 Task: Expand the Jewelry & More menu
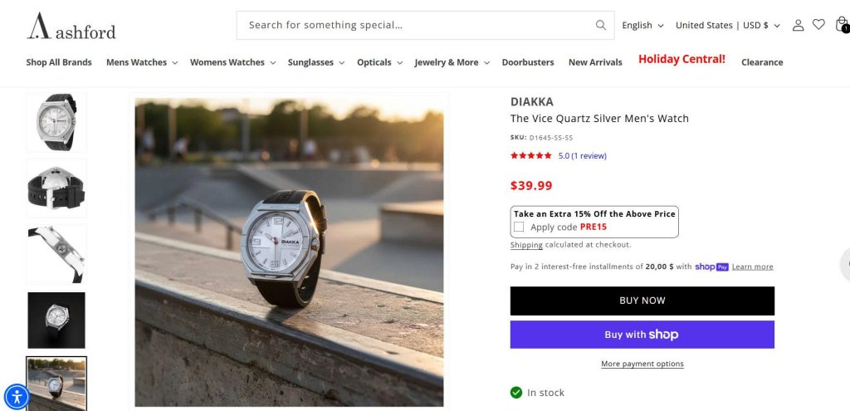pos(452,62)
